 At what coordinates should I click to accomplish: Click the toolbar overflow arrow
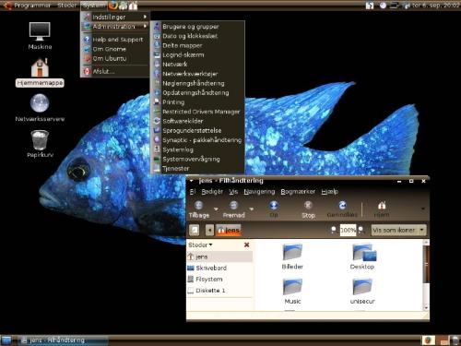pyautogui.click(x=423, y=209)
